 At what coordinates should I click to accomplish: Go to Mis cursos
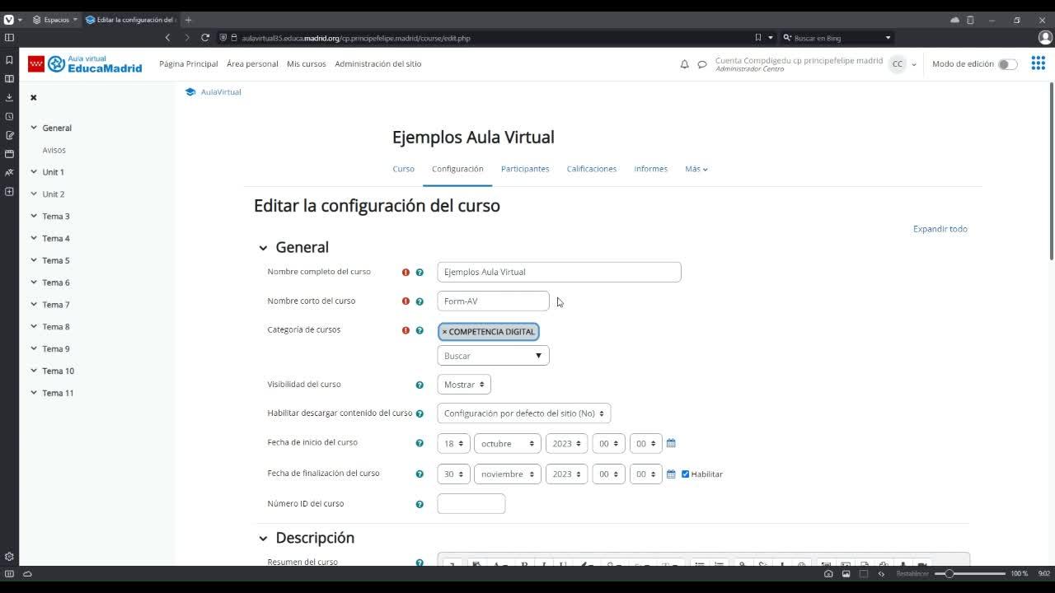pos(307,64)
